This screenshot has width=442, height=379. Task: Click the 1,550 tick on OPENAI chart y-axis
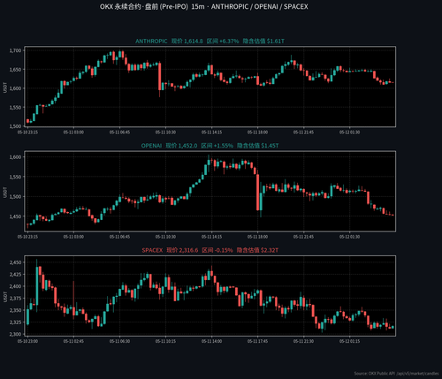coord(15,177)
